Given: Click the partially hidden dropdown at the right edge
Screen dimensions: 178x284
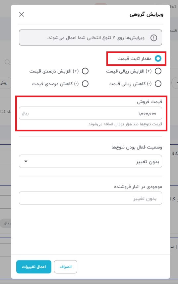Looking at the screenshot, I should [175, 83].
